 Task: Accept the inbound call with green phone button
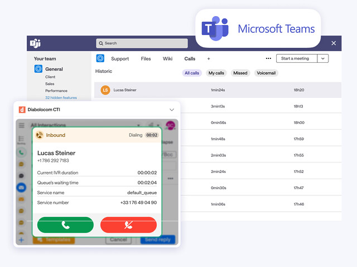click(65, 225)
